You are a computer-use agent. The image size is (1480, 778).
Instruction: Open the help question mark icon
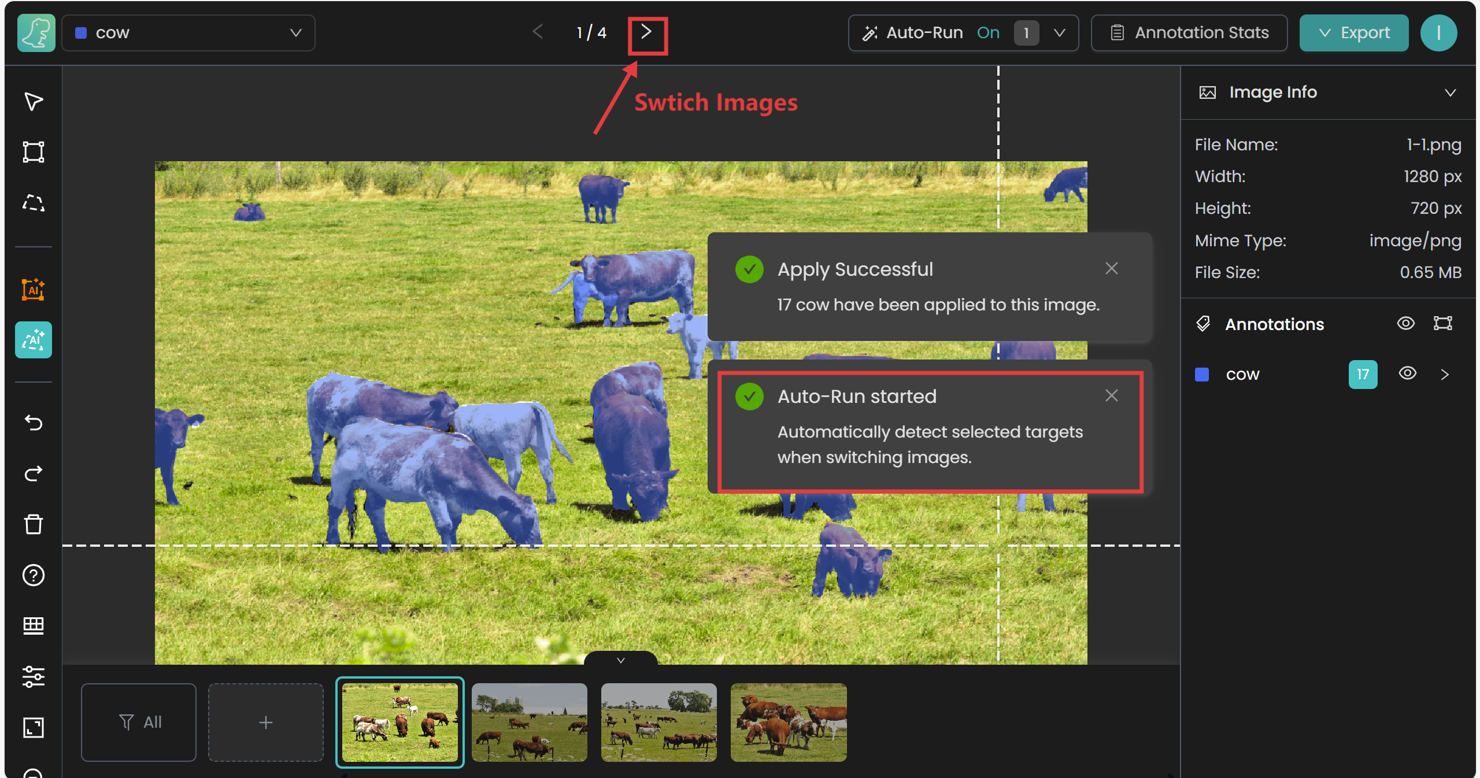tap(33, 575)
